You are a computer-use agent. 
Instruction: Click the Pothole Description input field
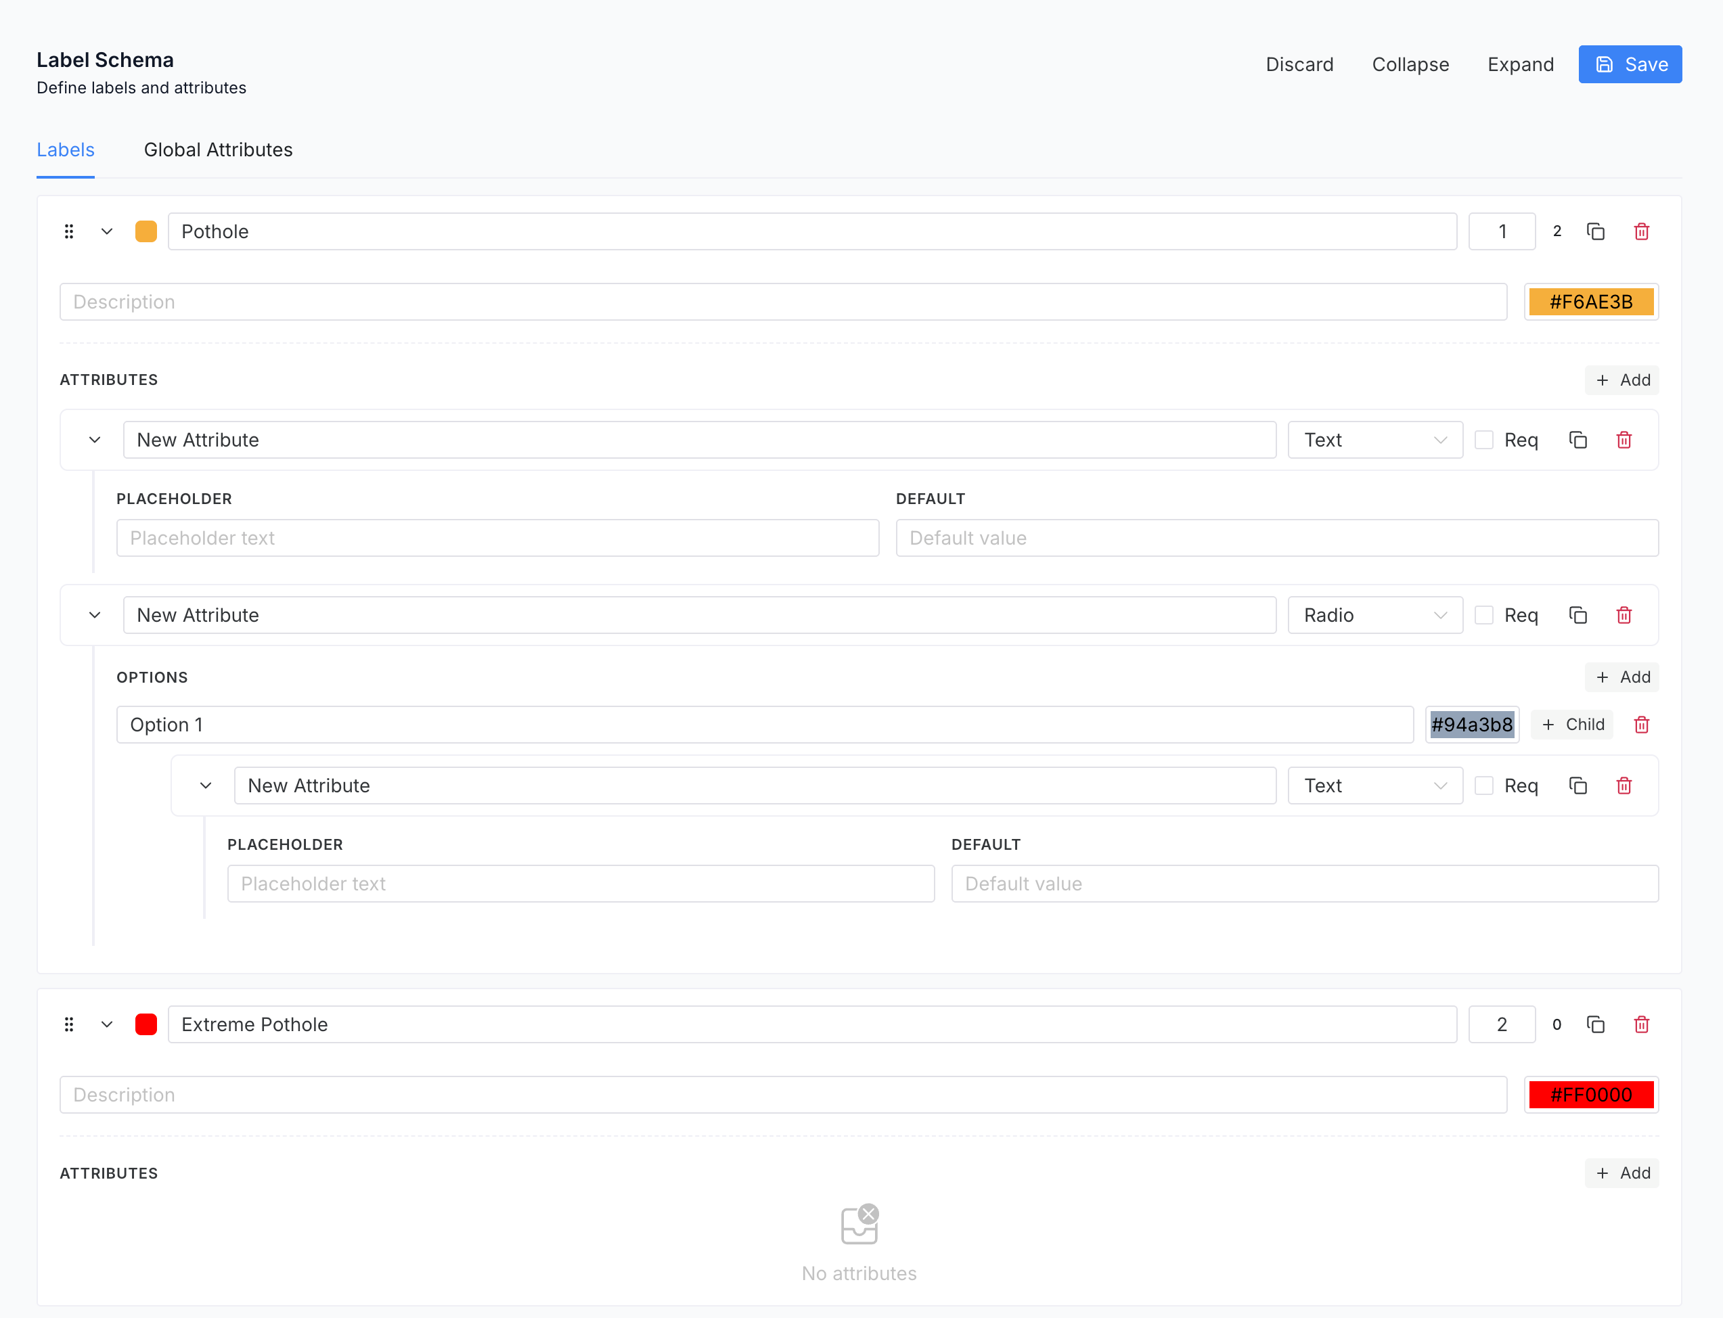(x=782, y=302)
